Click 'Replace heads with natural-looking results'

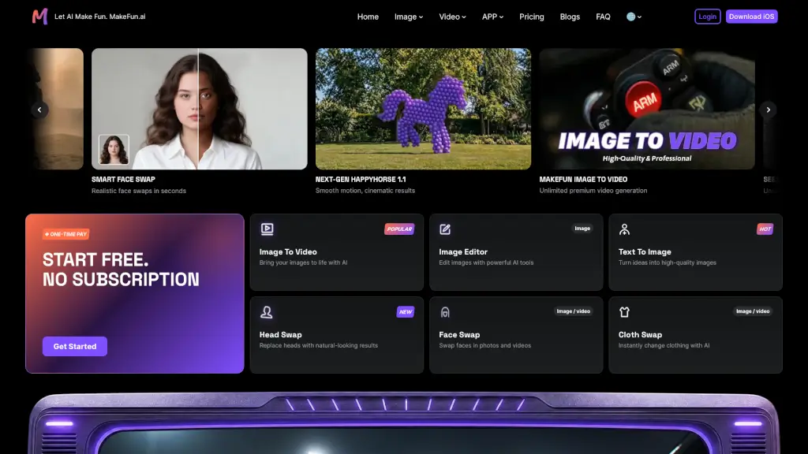pos(319,345)
